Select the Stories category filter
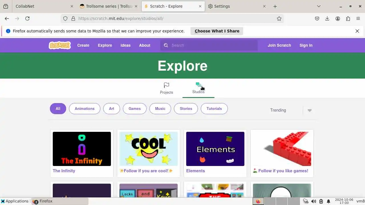The width and height of the screenshot is (365, 205). pyautogui.click(x=186, y=108)
